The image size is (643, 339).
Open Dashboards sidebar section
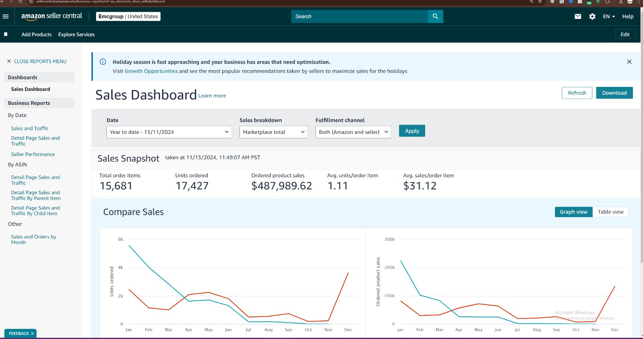[39, 77]
